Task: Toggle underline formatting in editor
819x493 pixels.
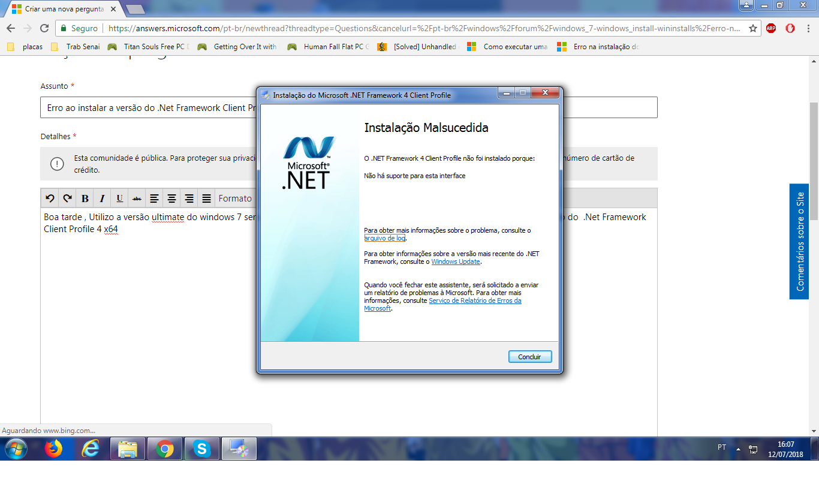Action: click(x=120, y=199)
